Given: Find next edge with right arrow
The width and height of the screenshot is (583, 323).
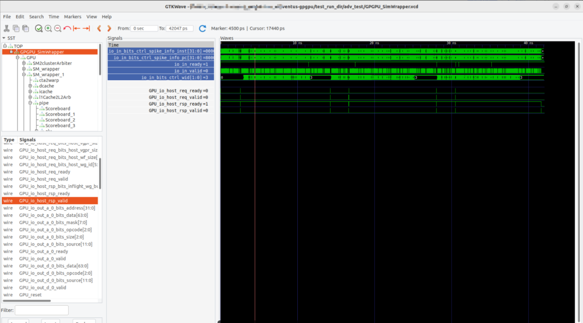Looking at the screenshot, I should 109,29.
